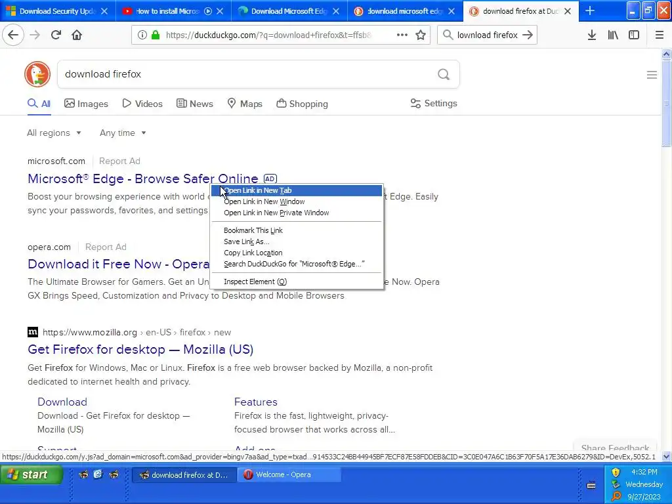The width and height of the screenshot is (672, 504).
Task: Open the page actions three-dots menu
Action: (402, 35)
